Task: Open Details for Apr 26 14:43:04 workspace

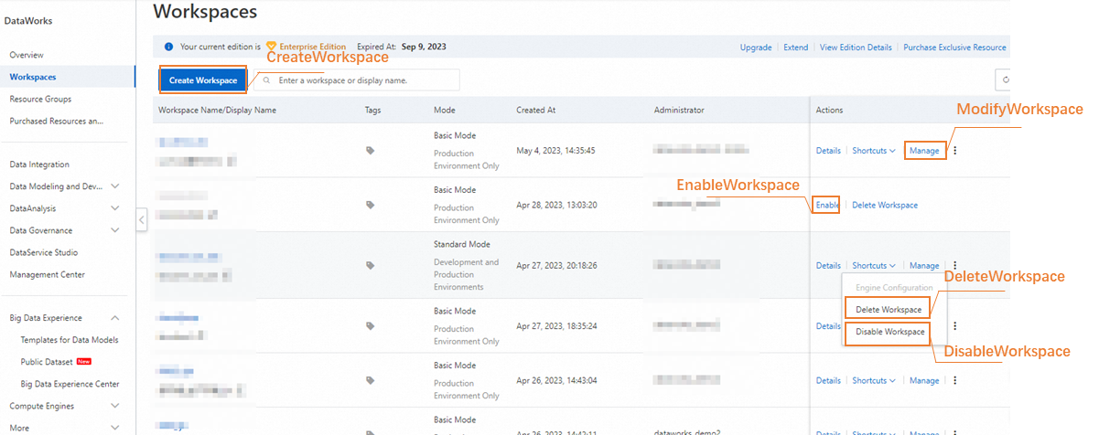Action: pos(828,381)
